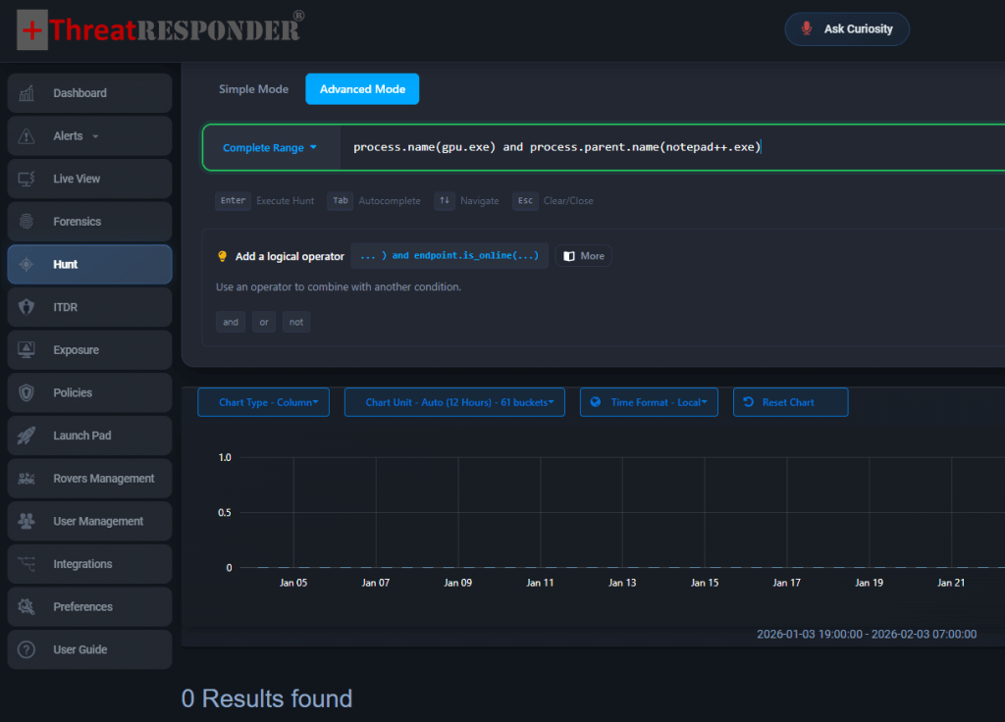The width and height of the screenshot is (1005, 722).
Task: Click the Ask Curiosity button
Action: click(x=847, y=29)
